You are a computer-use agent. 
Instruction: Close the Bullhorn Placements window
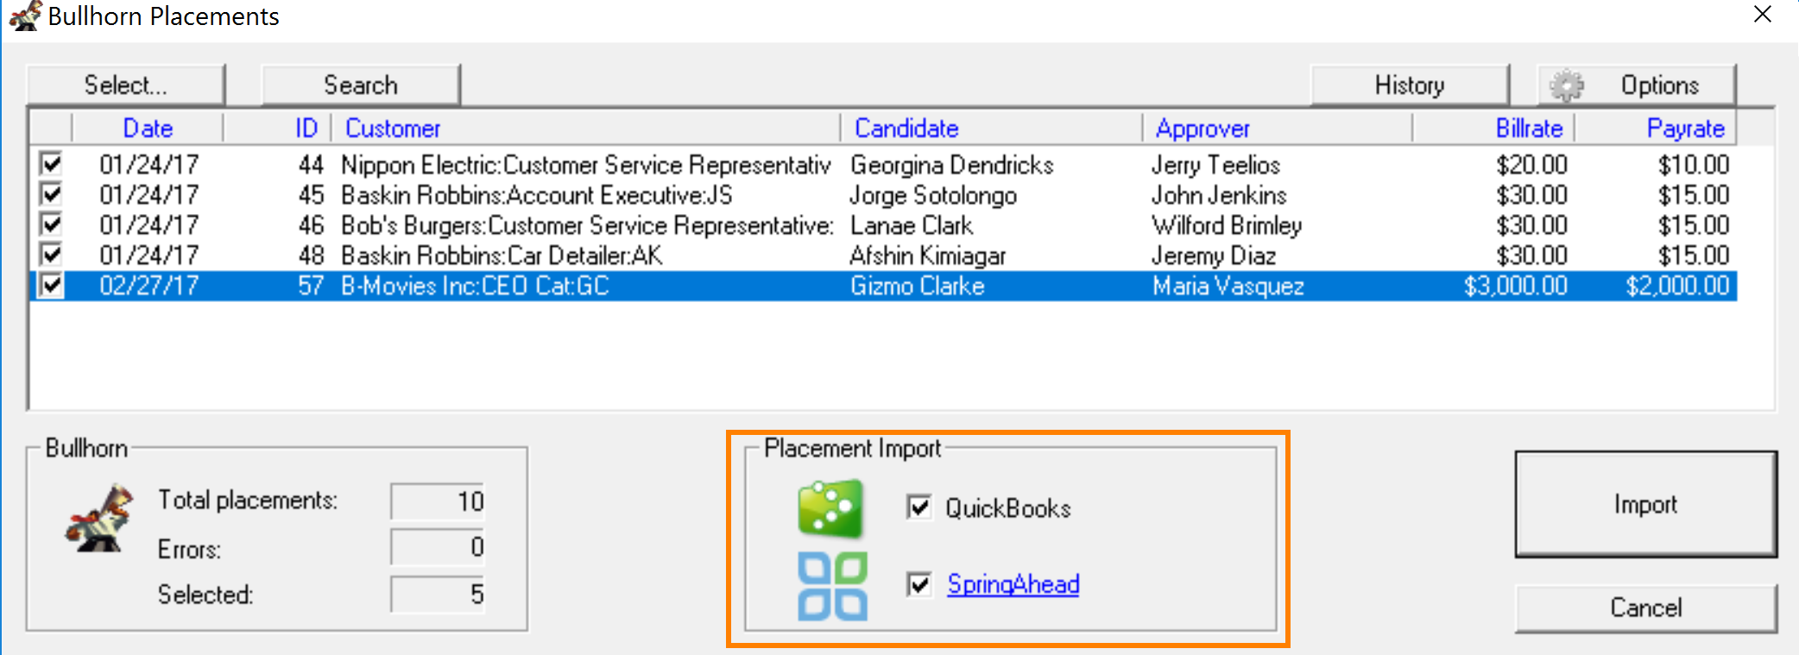coord(1763,15)
